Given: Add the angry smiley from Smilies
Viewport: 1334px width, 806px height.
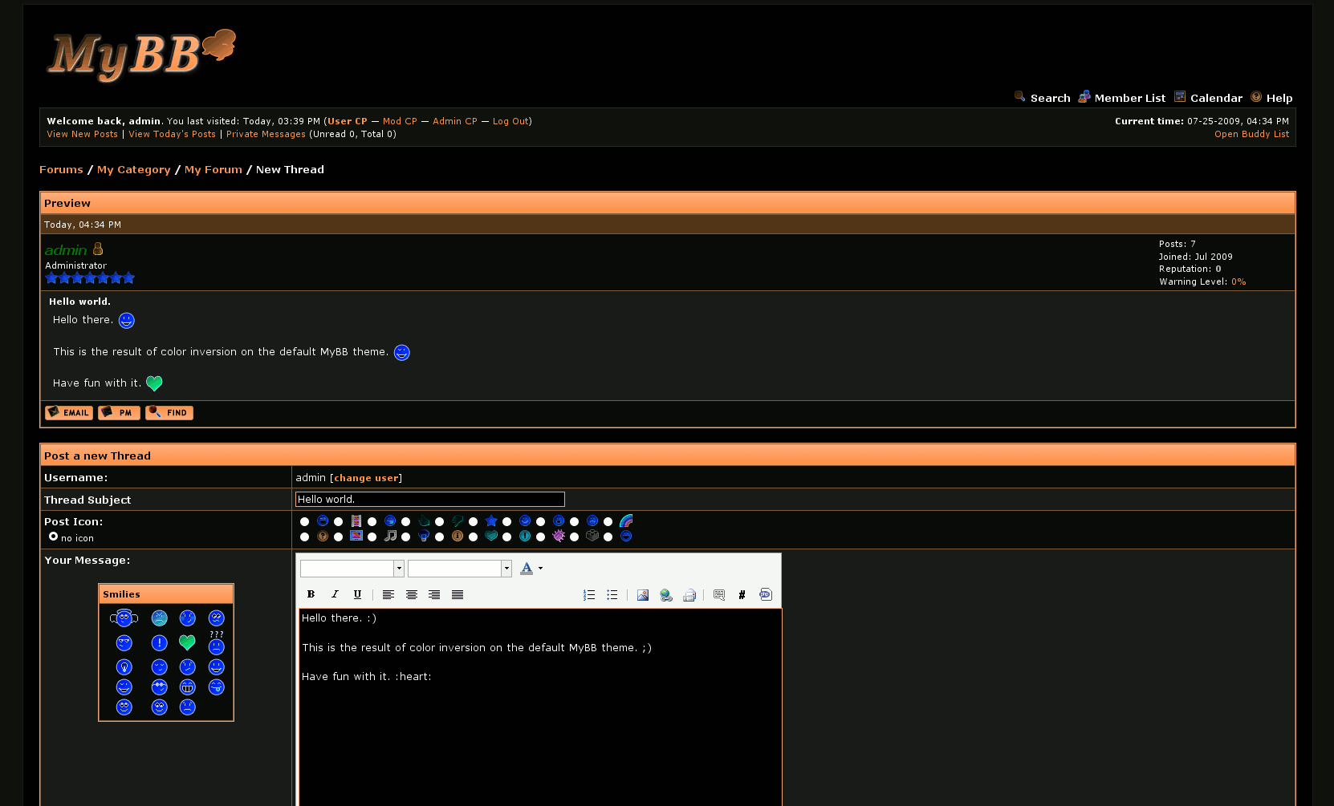Looking at the screenshot, I should 160,618.
